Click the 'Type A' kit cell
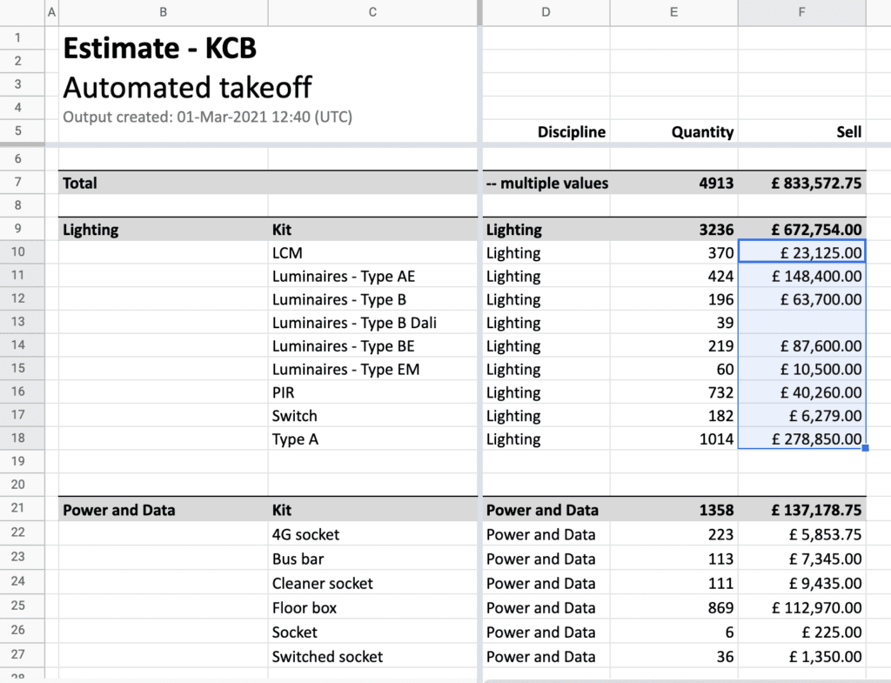The image size is (891, 683). 372,439
